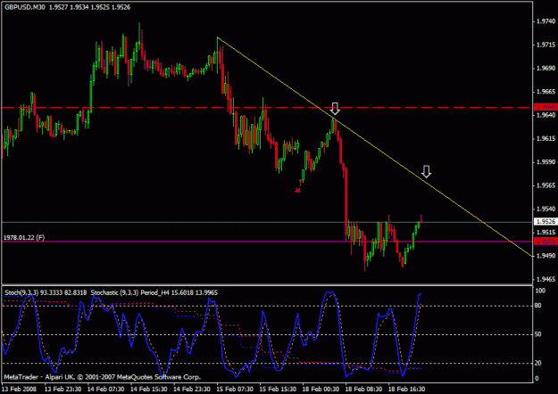Select the magenta horizontal line

coord(267,242)
